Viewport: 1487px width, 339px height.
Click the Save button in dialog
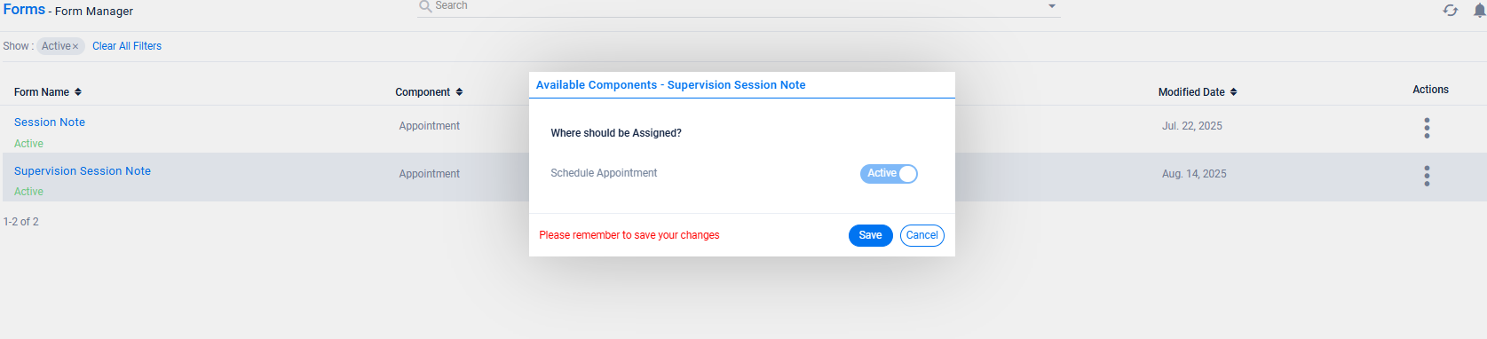[870, 235]
